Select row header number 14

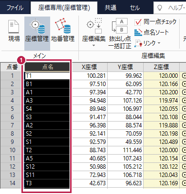(12, 183)
